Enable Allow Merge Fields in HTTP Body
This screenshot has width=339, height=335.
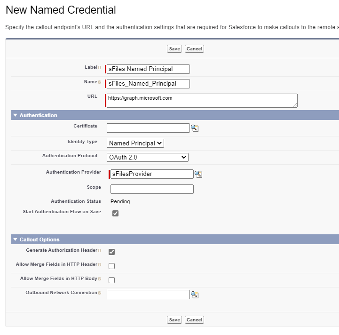click(x=112, y=280)
